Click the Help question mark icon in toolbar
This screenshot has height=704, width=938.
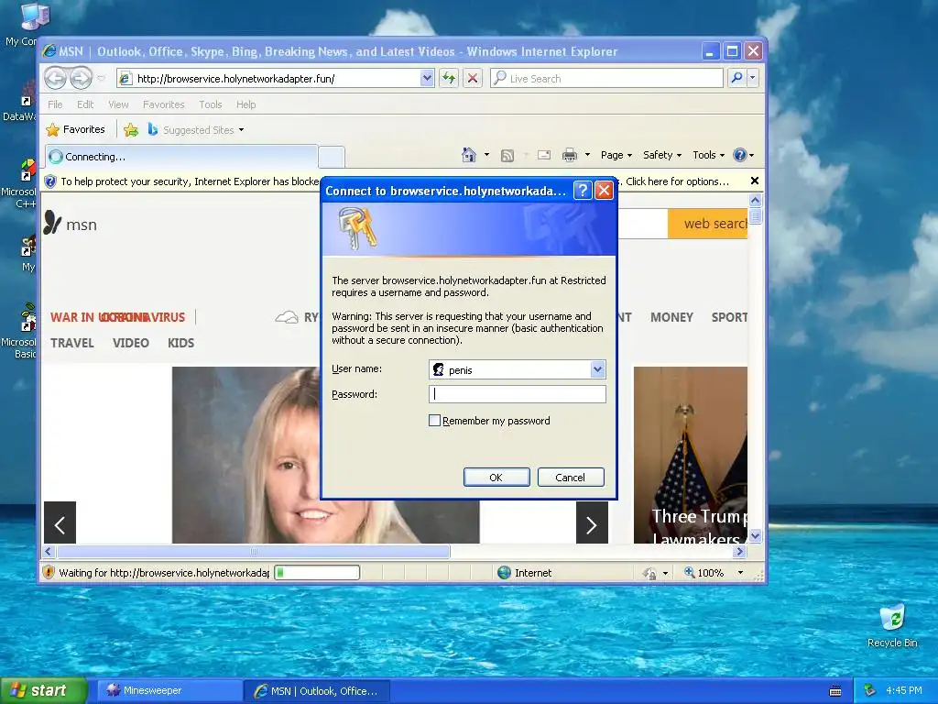[x=740, y=155]
